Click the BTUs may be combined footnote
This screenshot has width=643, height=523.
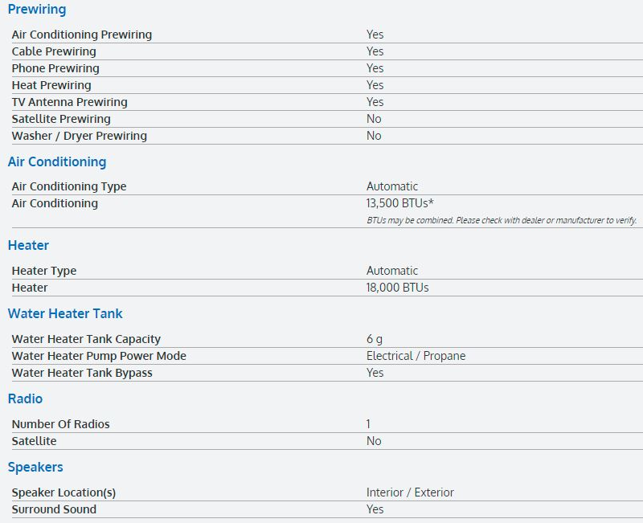coord(502,220)
